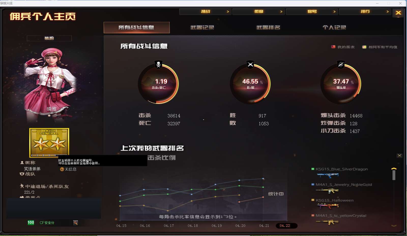This screenshot has width=407, height=236.
Task: Click the 中途退场 running figure icon
Action: [22, 186]
